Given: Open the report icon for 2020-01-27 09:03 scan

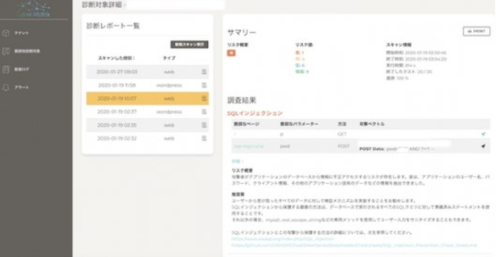Looking at the screenshot, I should pyautogui.click(x=204, y=72).
